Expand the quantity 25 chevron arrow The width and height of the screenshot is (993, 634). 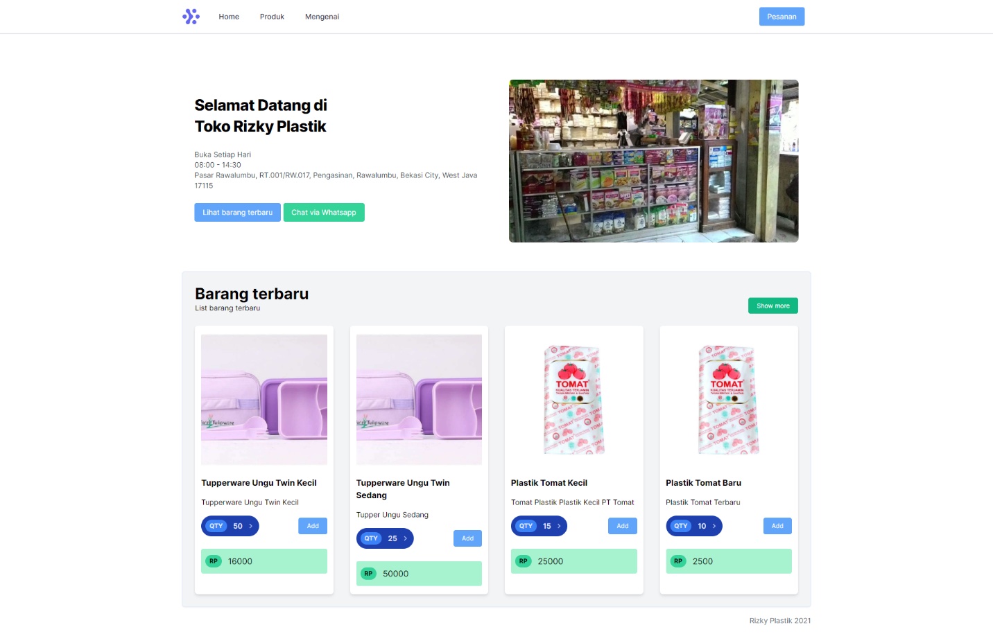[x=406, y=538]
